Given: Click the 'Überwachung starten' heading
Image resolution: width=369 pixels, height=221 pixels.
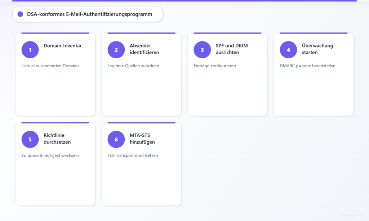Looking at the screenshot, I should 317,49.
